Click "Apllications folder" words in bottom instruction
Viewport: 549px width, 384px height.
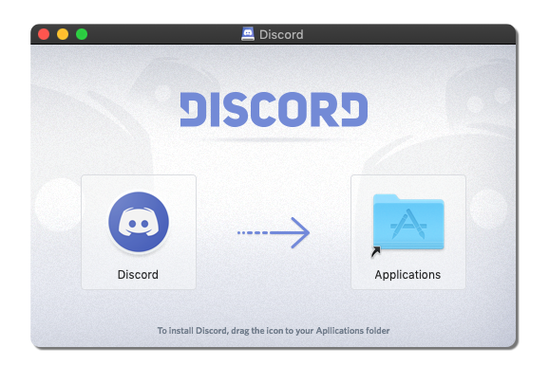point(352,331)
